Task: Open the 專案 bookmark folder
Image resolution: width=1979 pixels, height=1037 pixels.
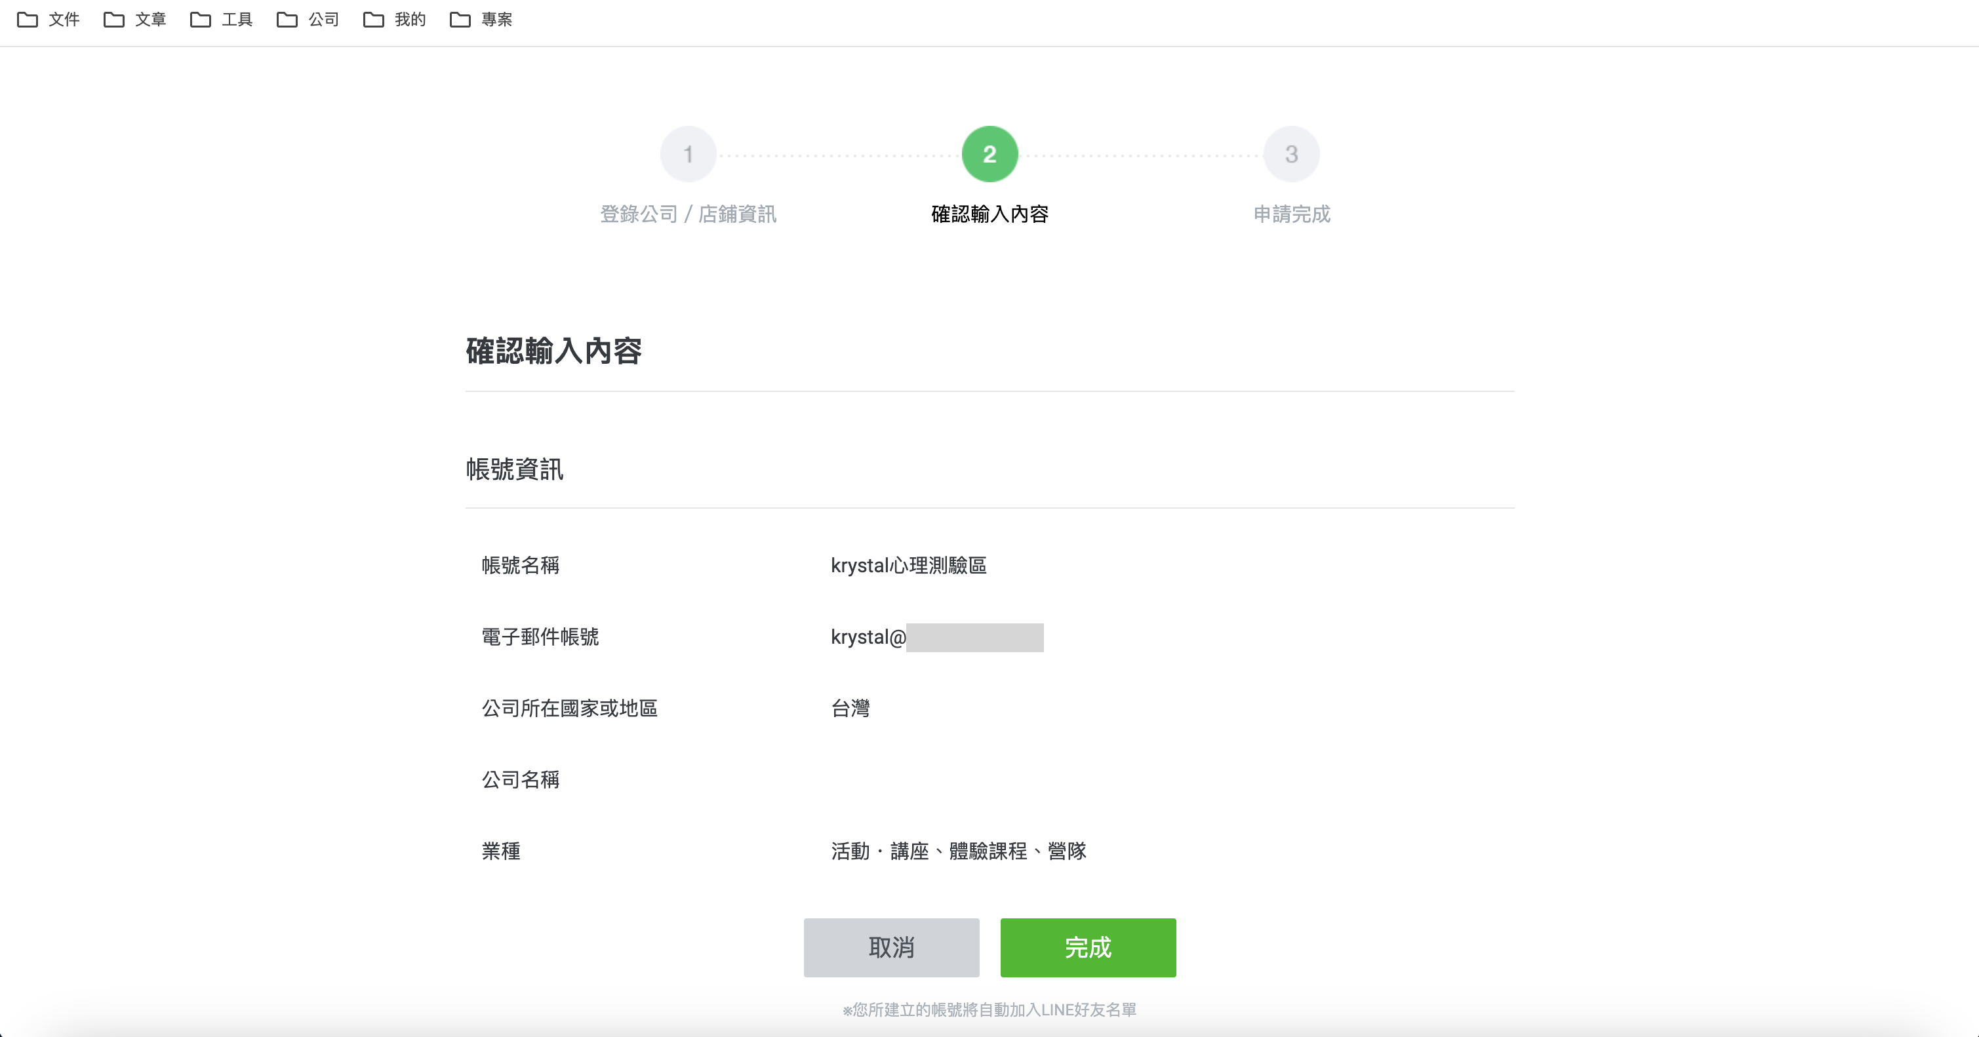Action: tap(481, 19)
